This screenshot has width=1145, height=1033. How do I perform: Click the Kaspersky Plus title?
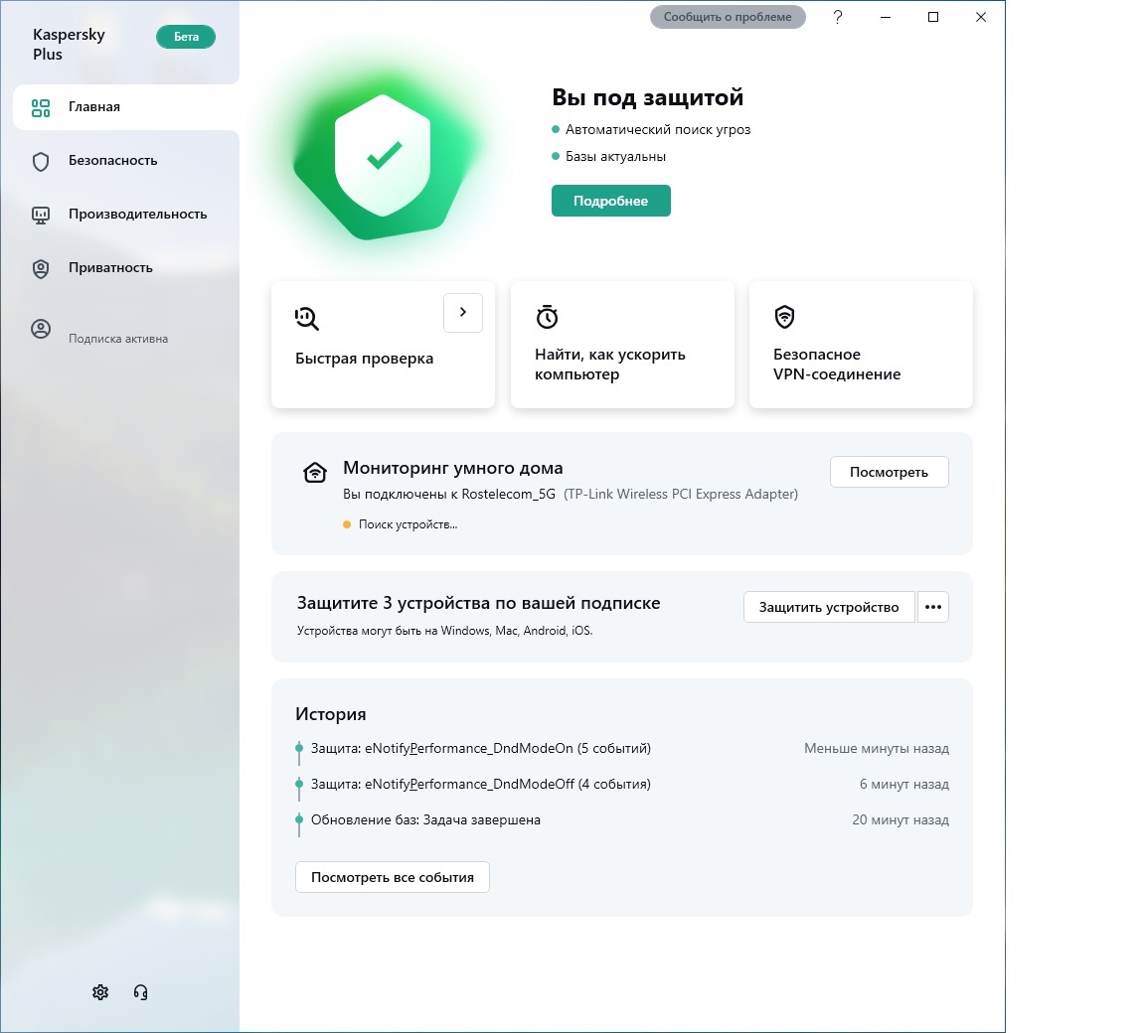(x=69, y=44)
